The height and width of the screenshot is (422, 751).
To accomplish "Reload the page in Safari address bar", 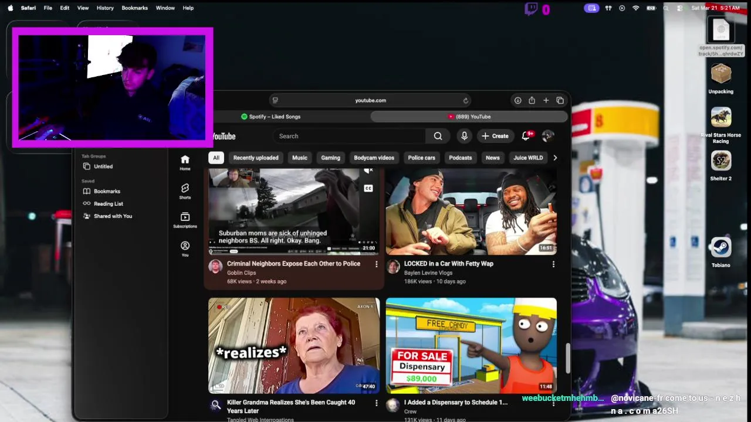I will click(466, 100).
